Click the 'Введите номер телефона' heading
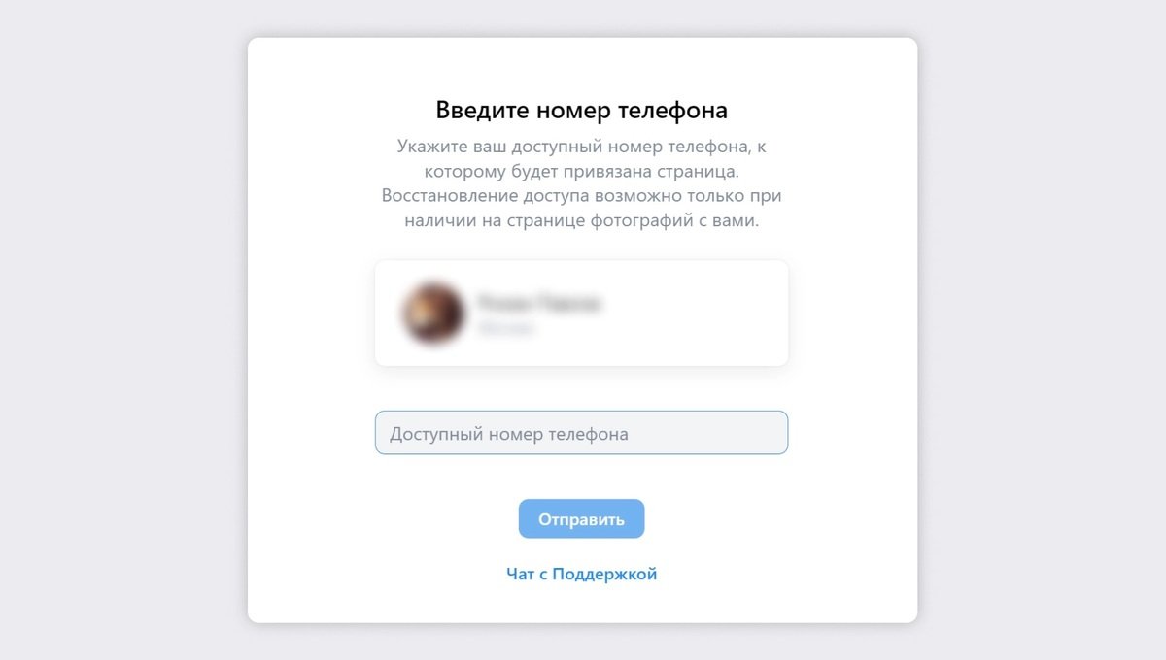Screen dimensions: 1166x660 pyautogui.click(x=581, y=110)
